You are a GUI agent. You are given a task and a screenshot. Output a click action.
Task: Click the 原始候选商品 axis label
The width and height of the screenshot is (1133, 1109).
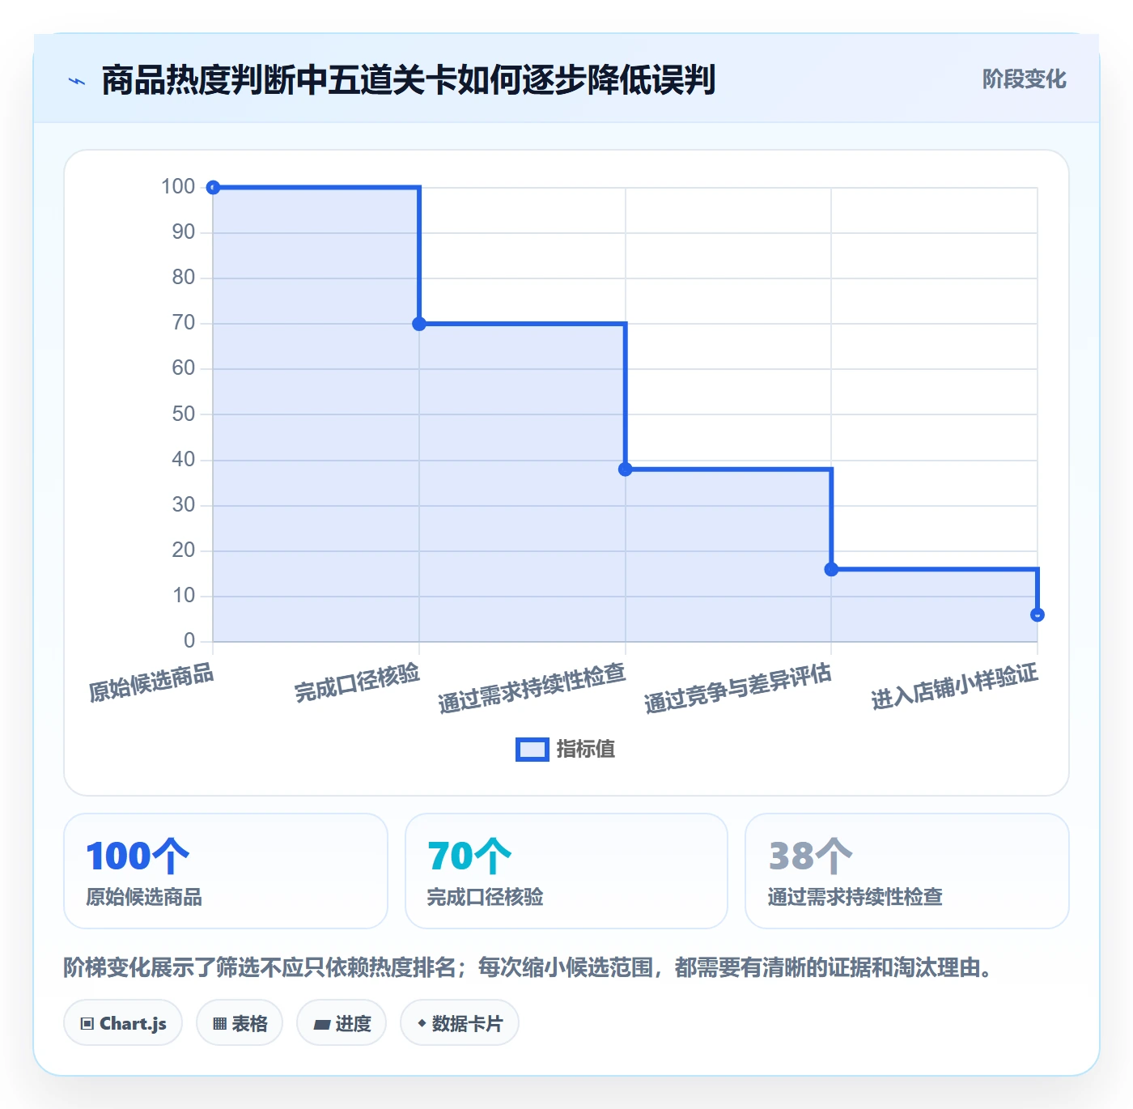pos(151,682)
